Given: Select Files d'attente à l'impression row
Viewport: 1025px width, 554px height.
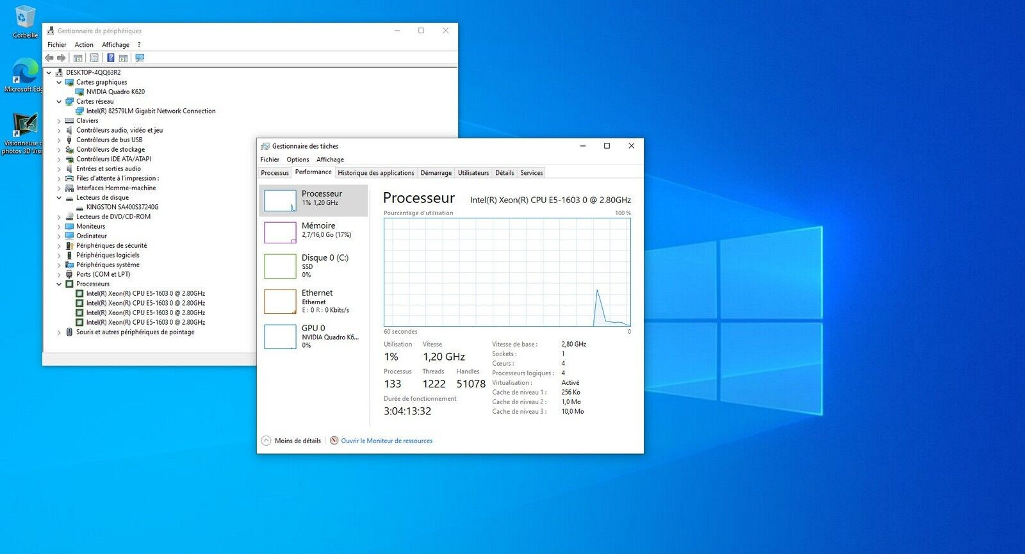Looking at the screenshot, I should pos(117,178).
